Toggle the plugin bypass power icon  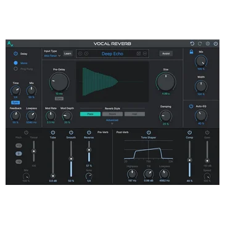tap(216, 44)
